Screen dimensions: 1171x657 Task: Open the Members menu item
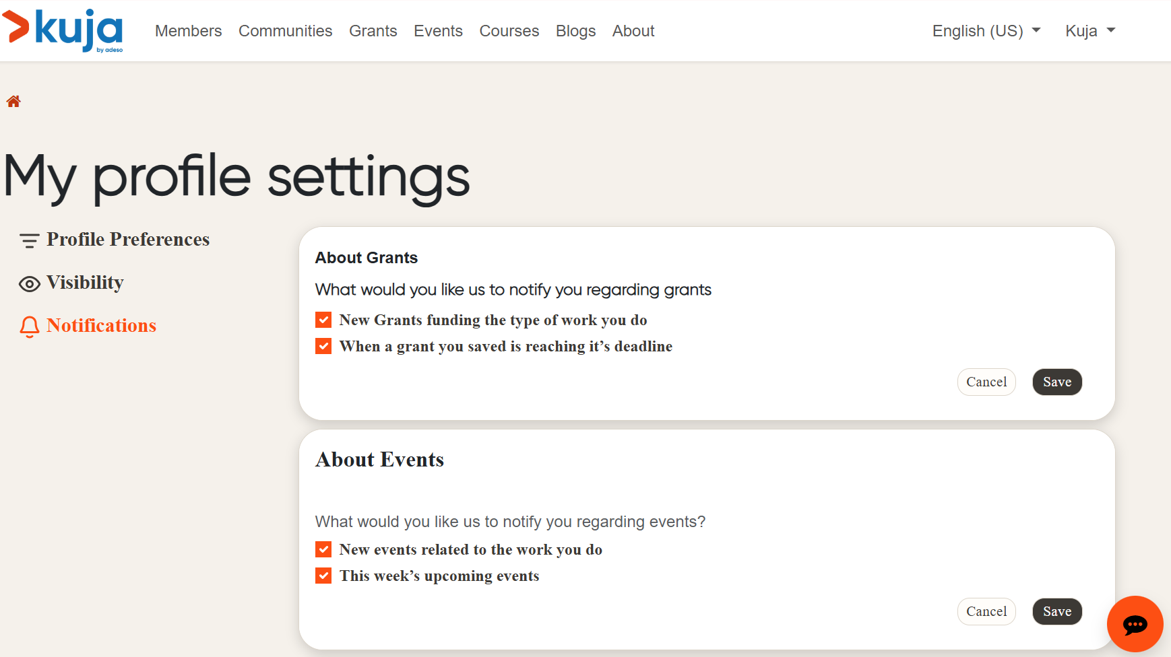(x=188, y=31)
